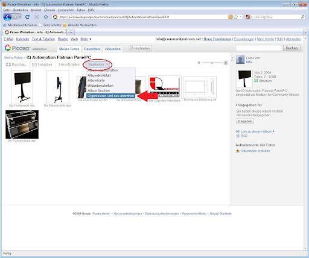This screenshot has height=258, width=309.
Task: Open the Extras menu
Action: tap(81, 10)
